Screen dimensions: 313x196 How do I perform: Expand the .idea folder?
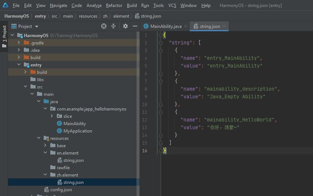click(19, 50)
